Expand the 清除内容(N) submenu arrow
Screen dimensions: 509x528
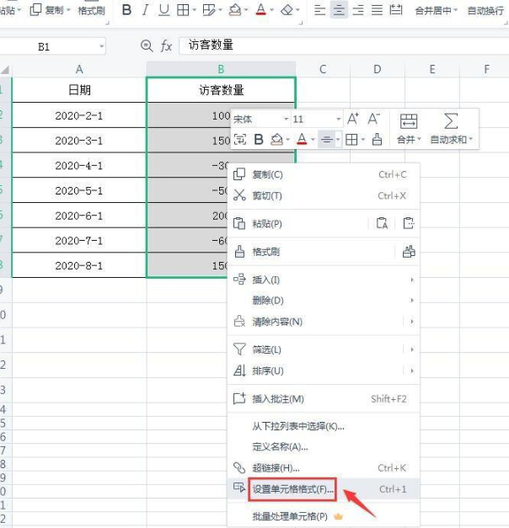(x=412, y=322)
